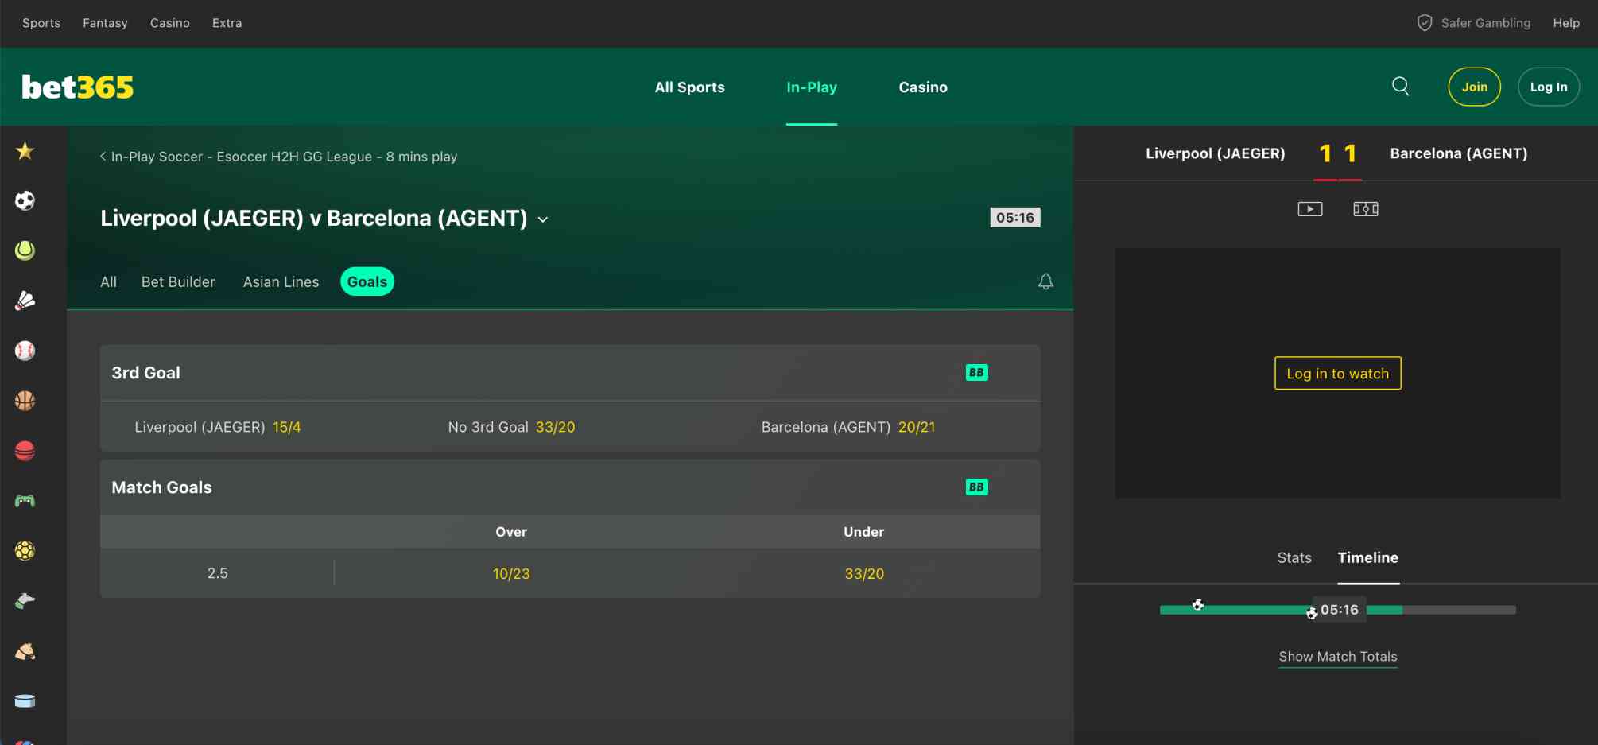The height and width of the screenshot is (745, 1598).
Task: Open the Favorites star in the sidebar
Action: 25,150
